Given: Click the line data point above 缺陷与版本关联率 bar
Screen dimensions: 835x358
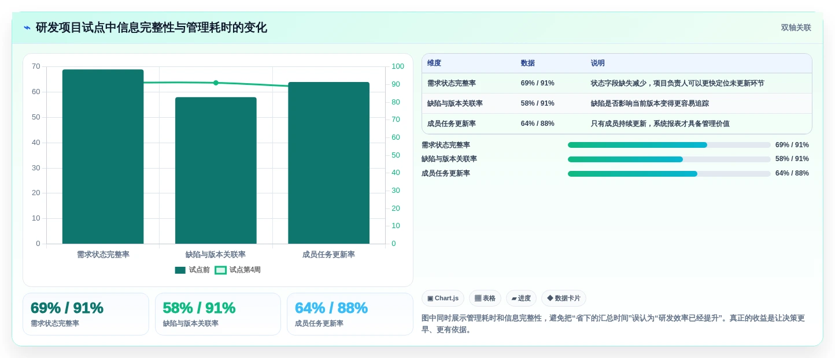Looking at the screenshot, I should coord(216,83).
